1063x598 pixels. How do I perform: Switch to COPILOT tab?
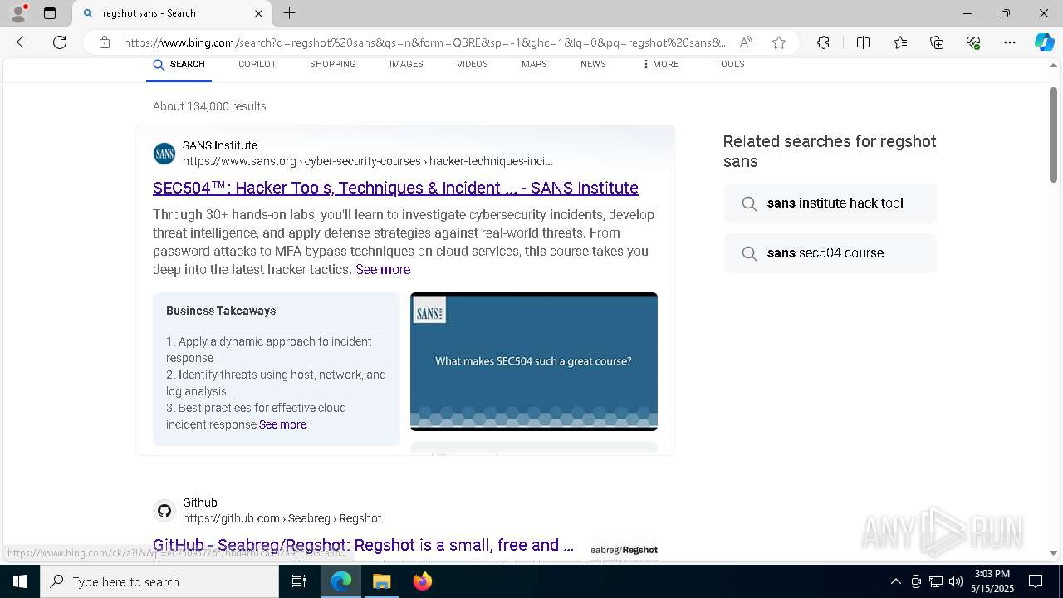257,65
